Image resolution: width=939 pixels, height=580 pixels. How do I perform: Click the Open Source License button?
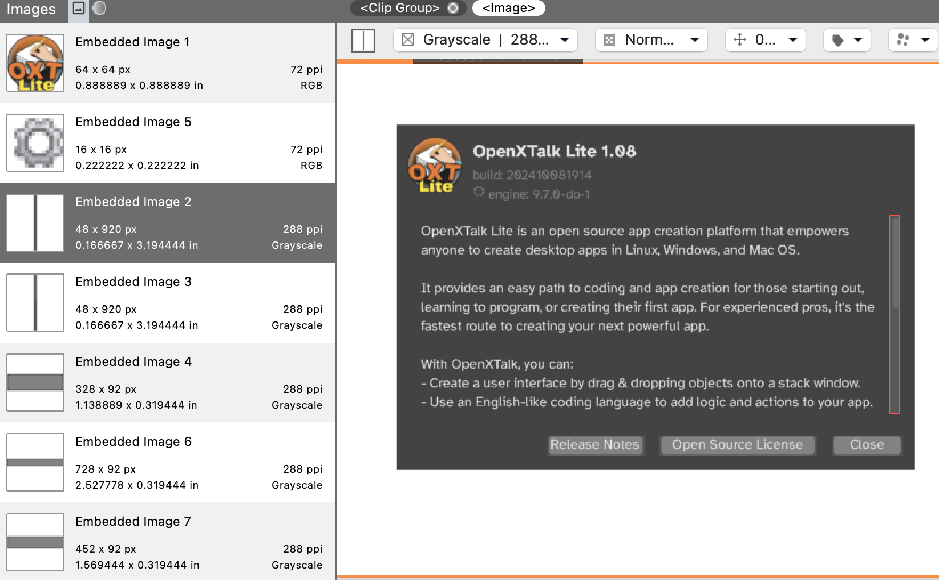click(x=738, y=445)
